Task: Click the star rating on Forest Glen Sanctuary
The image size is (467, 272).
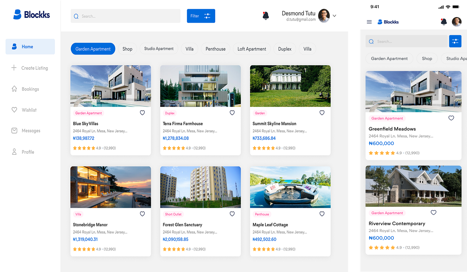Action: pos(174,249)
